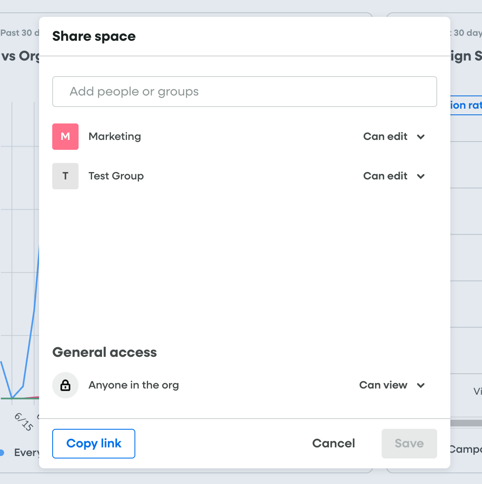Click the disabled Save button

click(x=409, y=444)
